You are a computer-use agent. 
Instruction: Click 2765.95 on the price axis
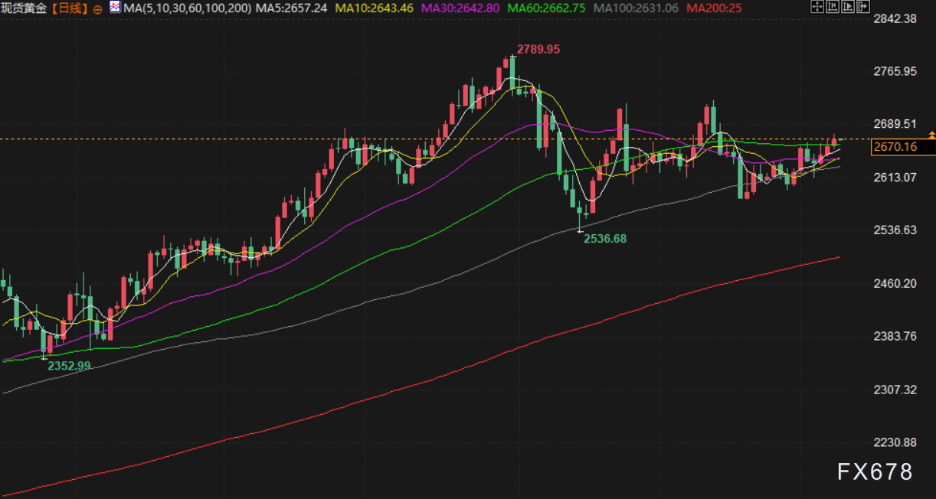[x=895, y=71]
